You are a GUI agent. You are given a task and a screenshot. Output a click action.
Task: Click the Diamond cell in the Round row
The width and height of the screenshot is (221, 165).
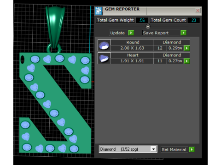click(172, 42)
